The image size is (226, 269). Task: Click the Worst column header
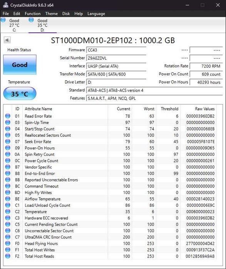pos(144,109)
